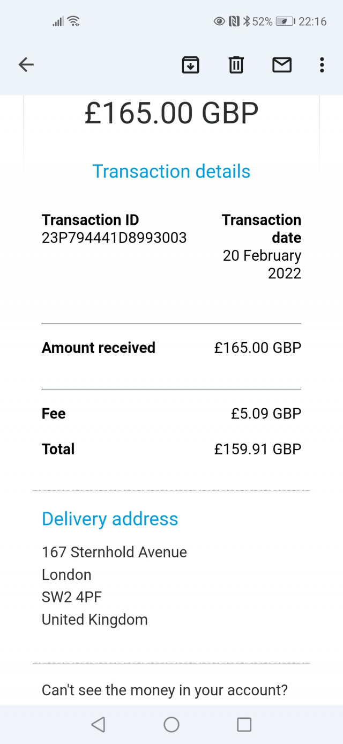This screenshot has height=744, width=343.
Task: Select transaction ID 23P794441D8993003
Action: coord(114,238)
